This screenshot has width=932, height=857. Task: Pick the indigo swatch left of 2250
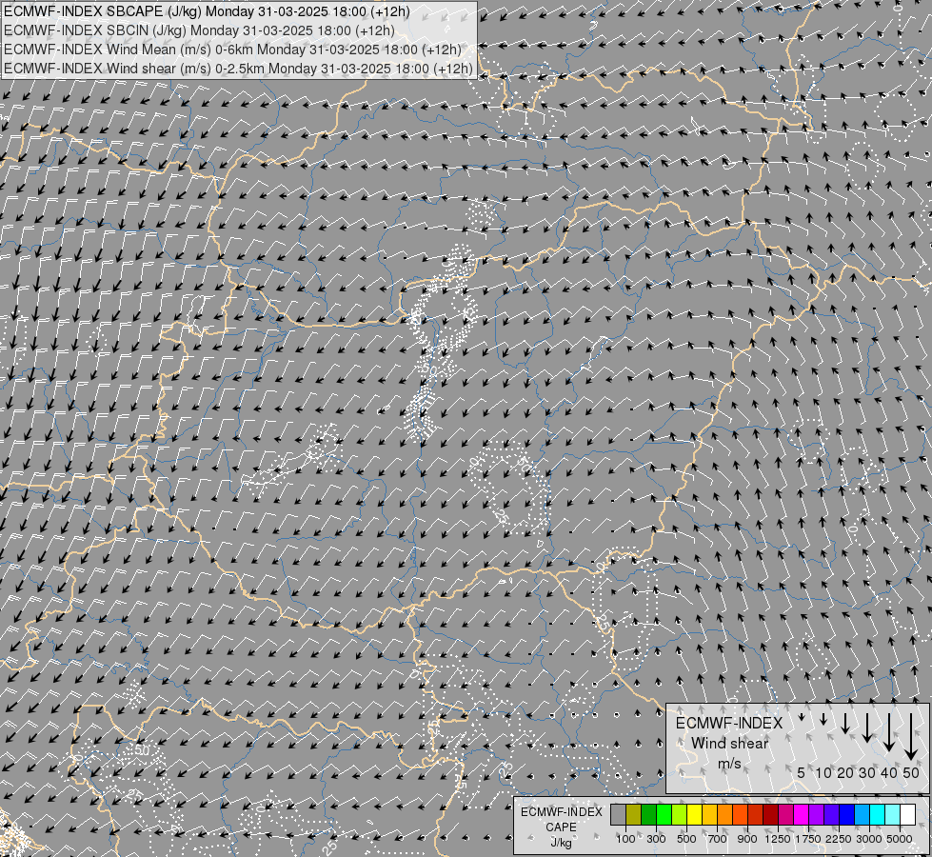click(831, 815)
